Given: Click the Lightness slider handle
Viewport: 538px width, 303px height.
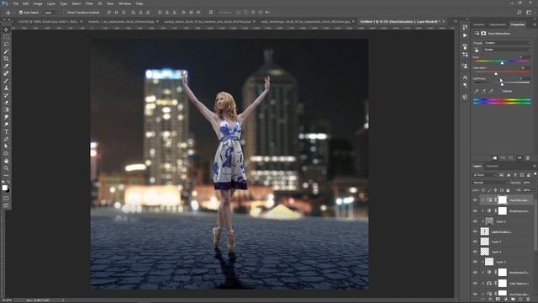Looking at the screenshot, I should pyautogui.click(x=502, y=84).
